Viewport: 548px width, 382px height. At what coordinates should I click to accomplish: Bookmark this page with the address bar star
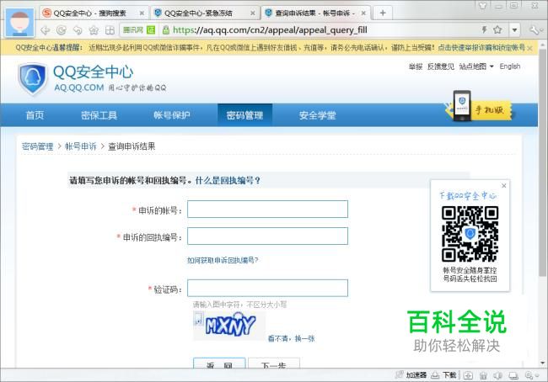[497, 29]
